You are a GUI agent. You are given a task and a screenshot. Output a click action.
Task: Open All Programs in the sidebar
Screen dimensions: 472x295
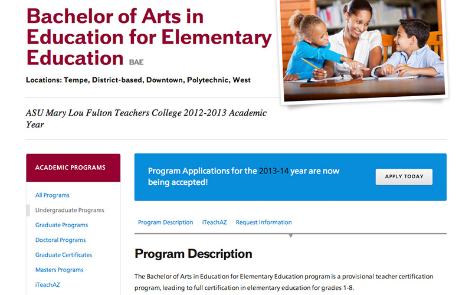(x=53, y=195)
